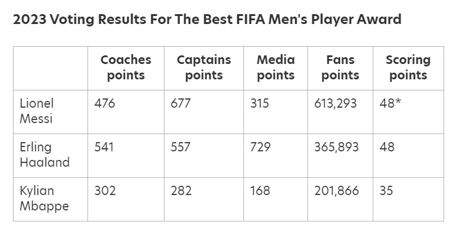Viewport: 470px width, 227px height.
Task: Select Haaland's media points value 729
Action: [x=260, y=148]
